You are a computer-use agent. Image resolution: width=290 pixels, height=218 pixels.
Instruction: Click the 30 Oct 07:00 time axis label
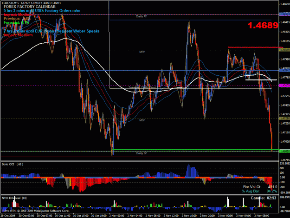45,216
